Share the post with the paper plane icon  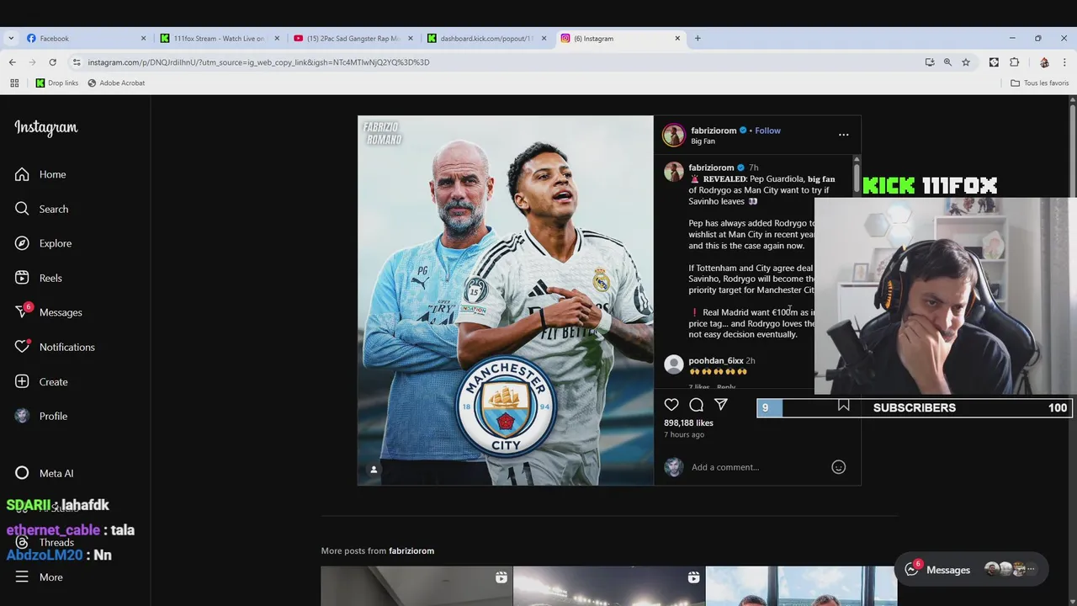click(x=721, y=405)
